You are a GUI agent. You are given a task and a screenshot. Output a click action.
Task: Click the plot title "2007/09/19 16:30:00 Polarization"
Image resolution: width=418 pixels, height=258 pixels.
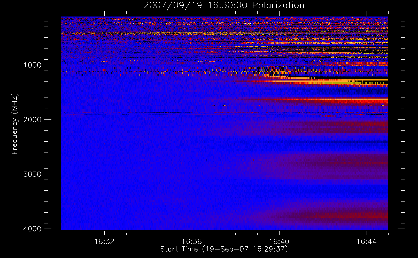pos(224,5)
